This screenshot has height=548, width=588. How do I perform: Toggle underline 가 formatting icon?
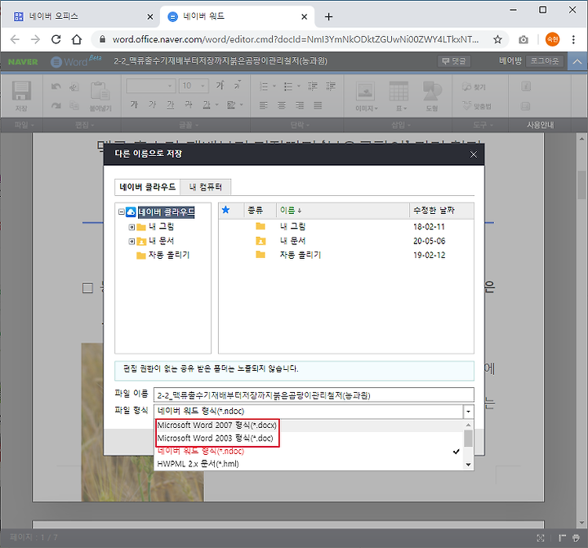point(170,105)
